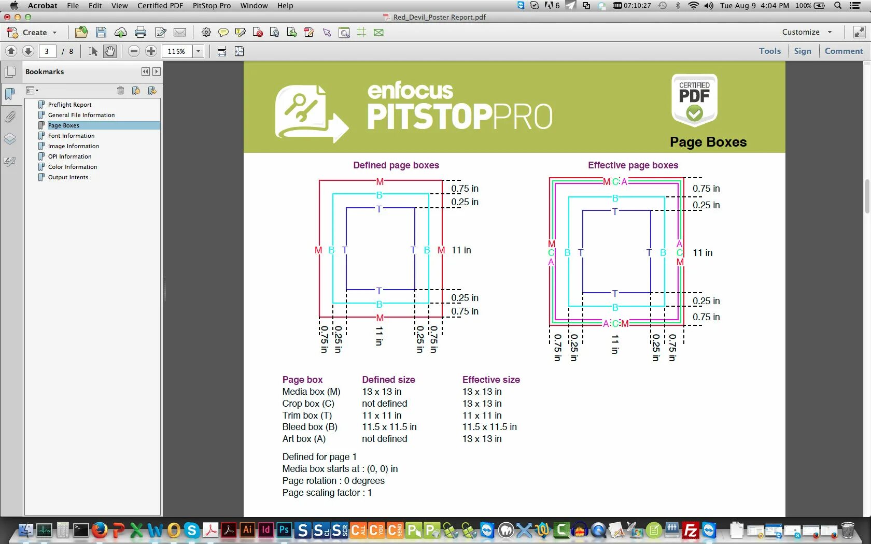Select the highlight text tool
The height and width of the screenshot is (544, 871).
tap(240, 32)
